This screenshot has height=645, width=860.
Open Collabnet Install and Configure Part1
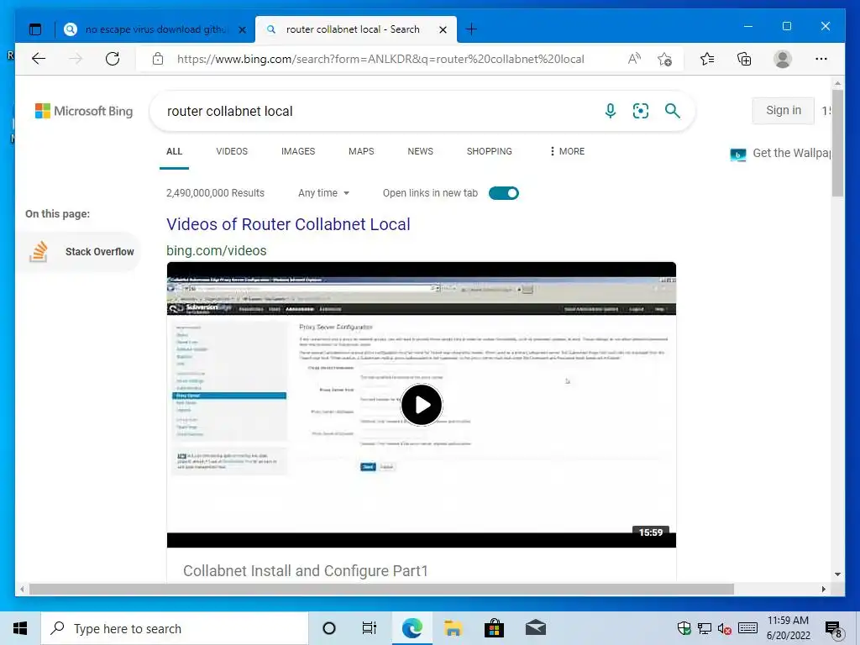pyautogui.click(x=306, y=571)
